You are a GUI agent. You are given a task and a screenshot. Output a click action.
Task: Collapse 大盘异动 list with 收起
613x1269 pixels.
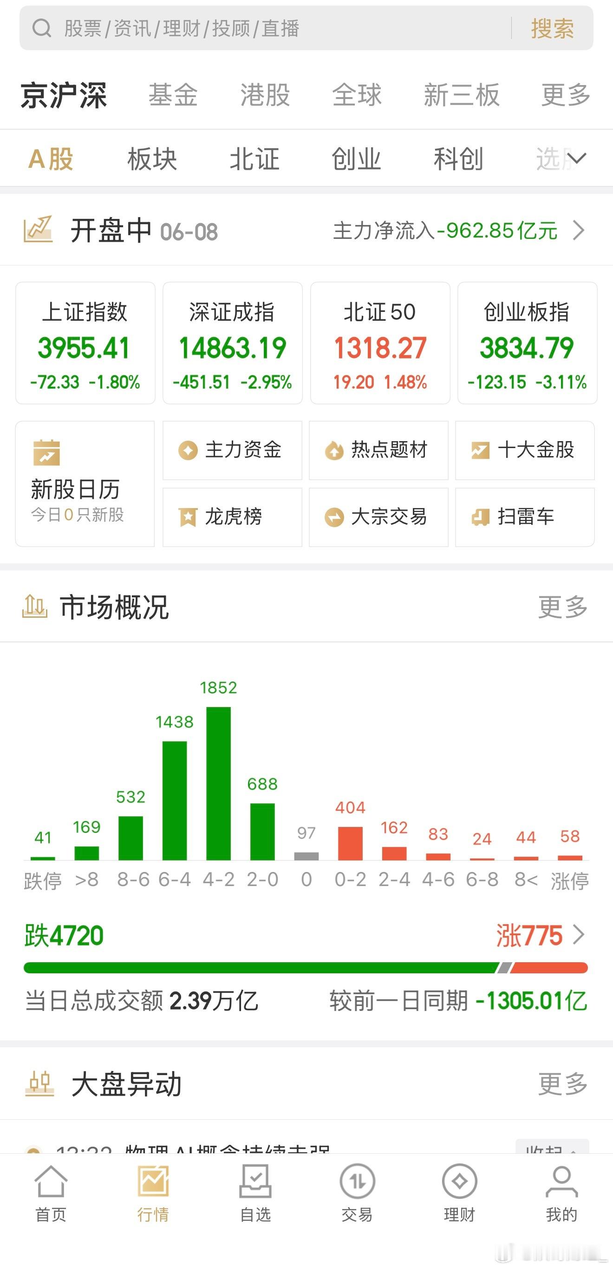pos(552,1146)
